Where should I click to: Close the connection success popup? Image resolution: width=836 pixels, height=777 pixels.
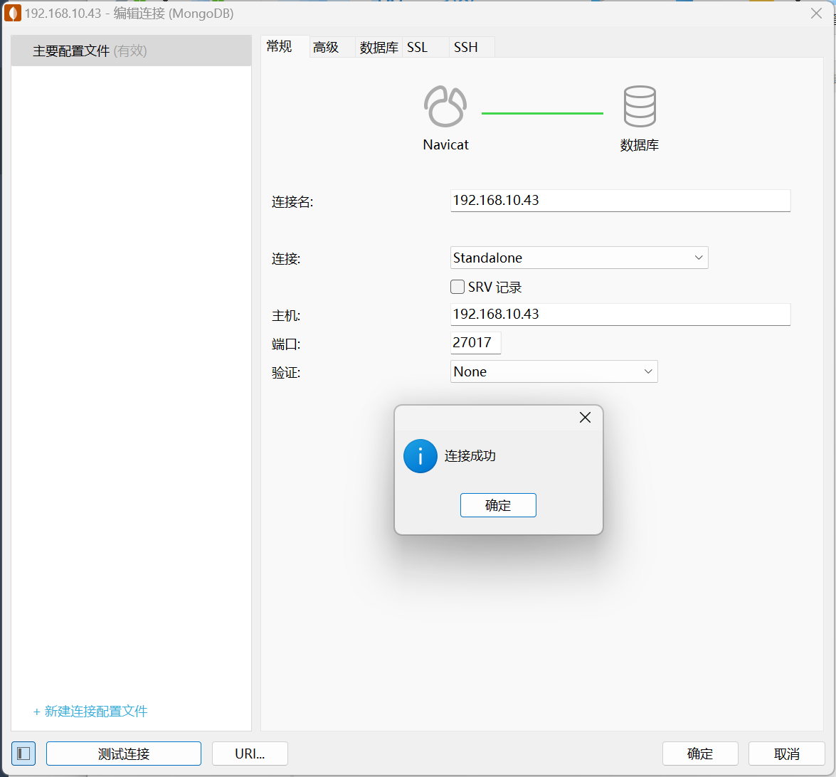[x=585, y=418]
